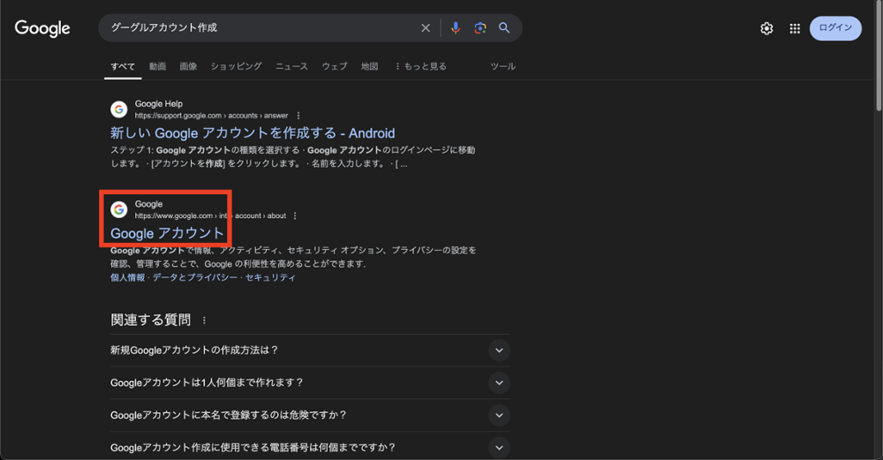This screenshot has height=460, width=883.
Task: Click into the search input field
Action: click(256, 28)
